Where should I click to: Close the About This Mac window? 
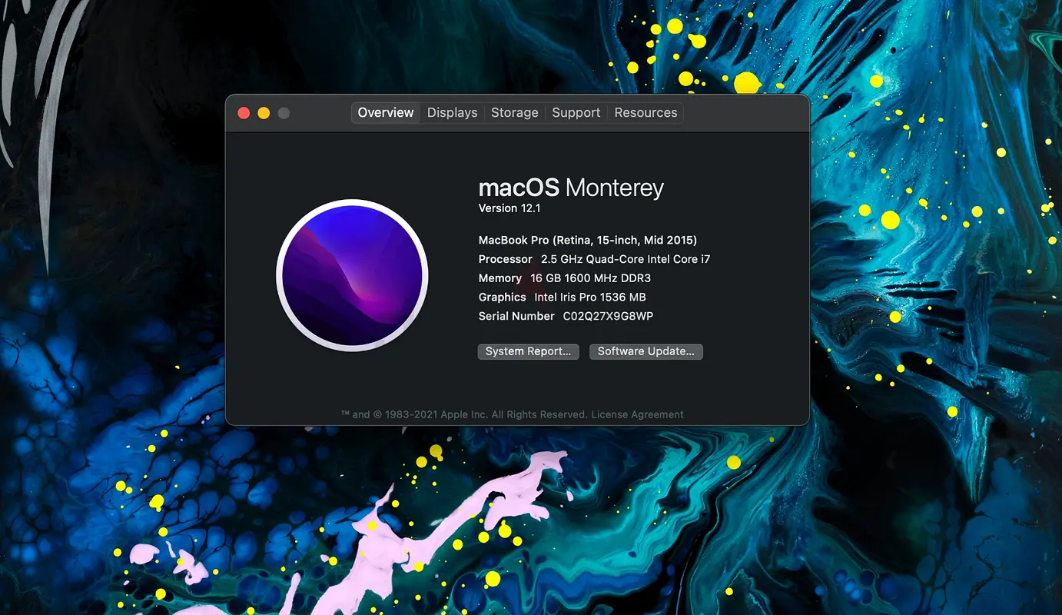tap(244, 113)
